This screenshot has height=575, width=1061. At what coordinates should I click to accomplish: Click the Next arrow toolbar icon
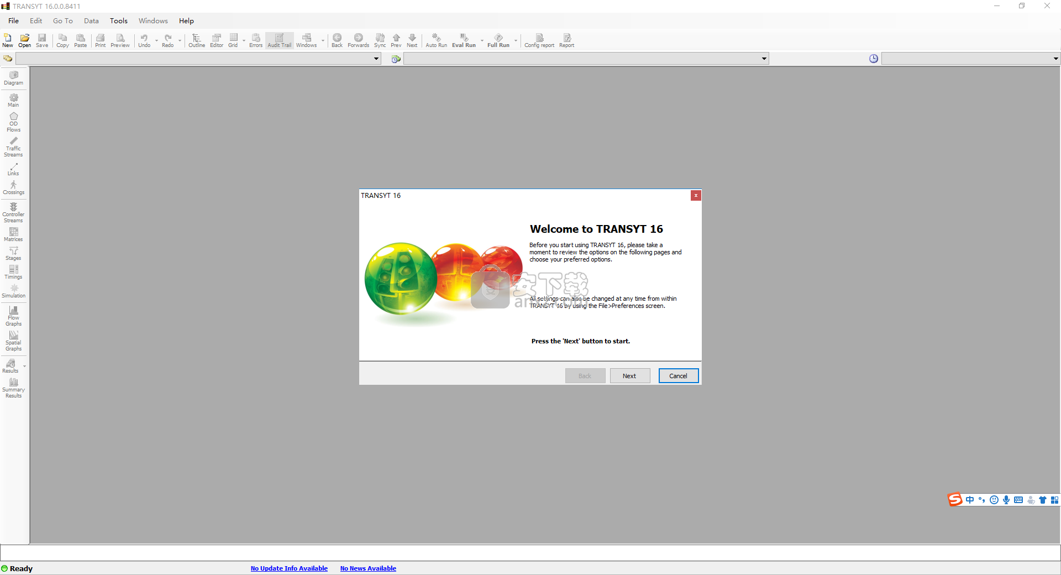point(412,40)
